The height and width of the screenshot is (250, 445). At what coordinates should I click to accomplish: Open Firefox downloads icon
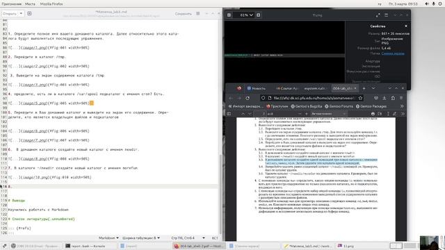(x=385, y=98)
